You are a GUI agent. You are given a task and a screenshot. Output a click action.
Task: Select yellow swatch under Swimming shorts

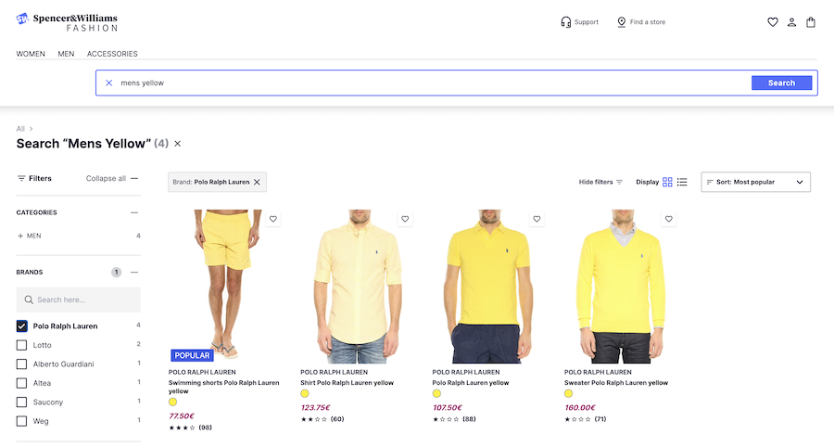pos(173,402)
